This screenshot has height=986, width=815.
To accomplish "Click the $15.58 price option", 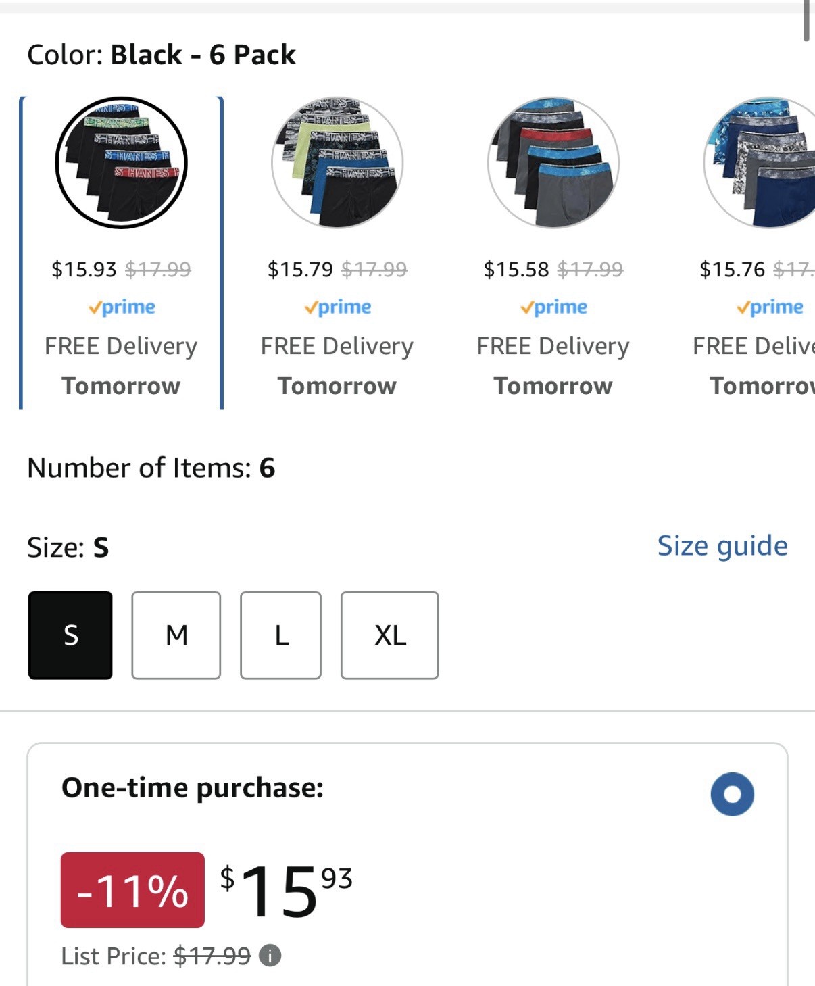I will coord(516,270).
